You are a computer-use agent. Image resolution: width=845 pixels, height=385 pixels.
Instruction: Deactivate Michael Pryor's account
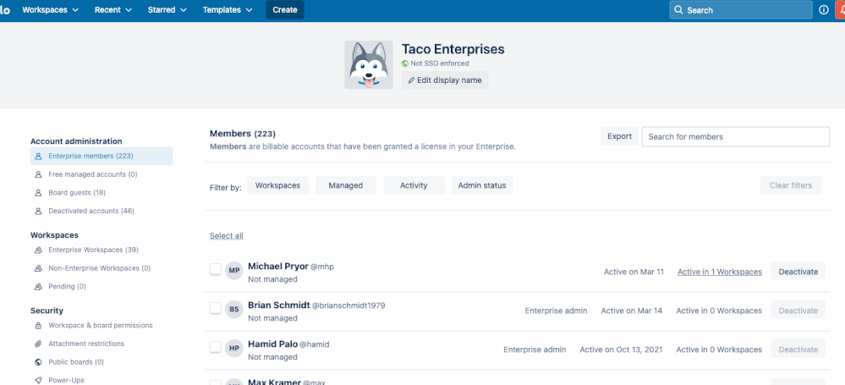click(798, 272)
